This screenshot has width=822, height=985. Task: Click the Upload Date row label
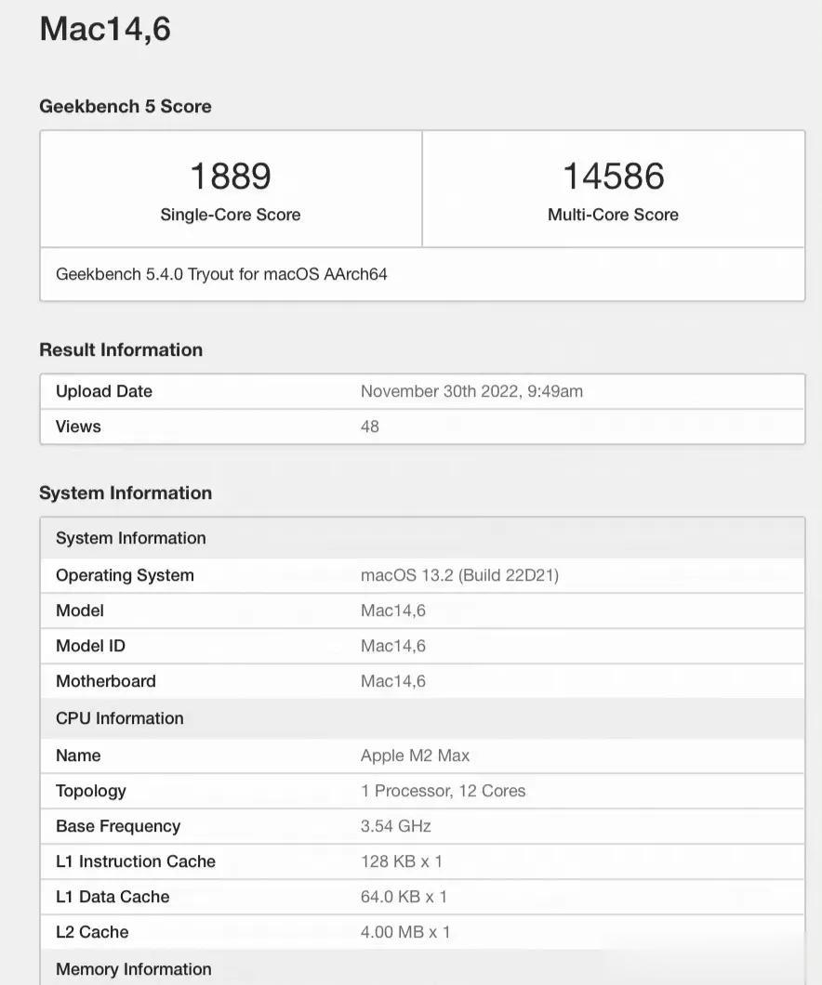click(x=103, y=391)
